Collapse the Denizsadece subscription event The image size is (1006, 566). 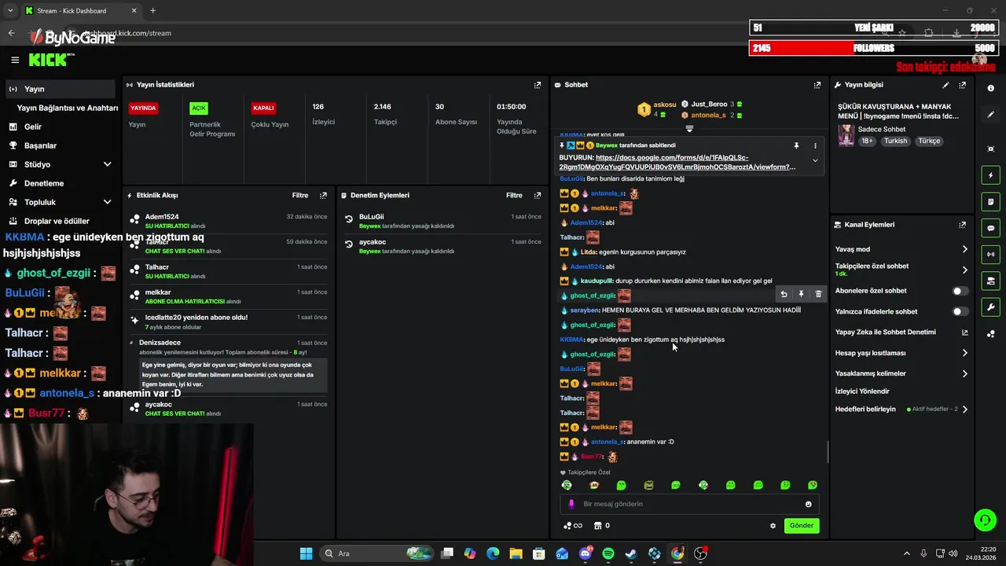(x=131, y=343)
